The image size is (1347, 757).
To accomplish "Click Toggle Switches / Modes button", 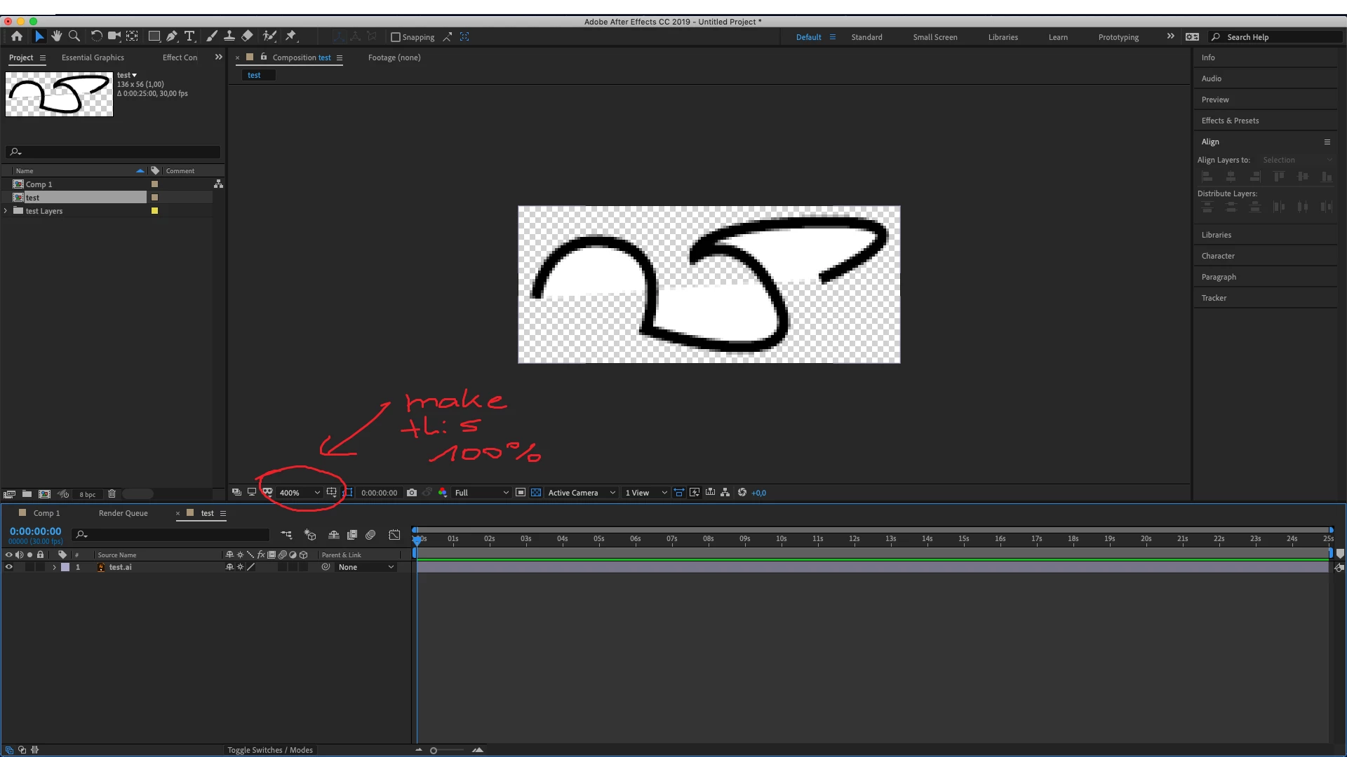I will click(x=270, y=750).
